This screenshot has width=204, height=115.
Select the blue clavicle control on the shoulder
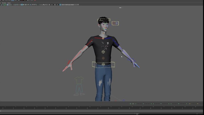click(x=108, y=38)
